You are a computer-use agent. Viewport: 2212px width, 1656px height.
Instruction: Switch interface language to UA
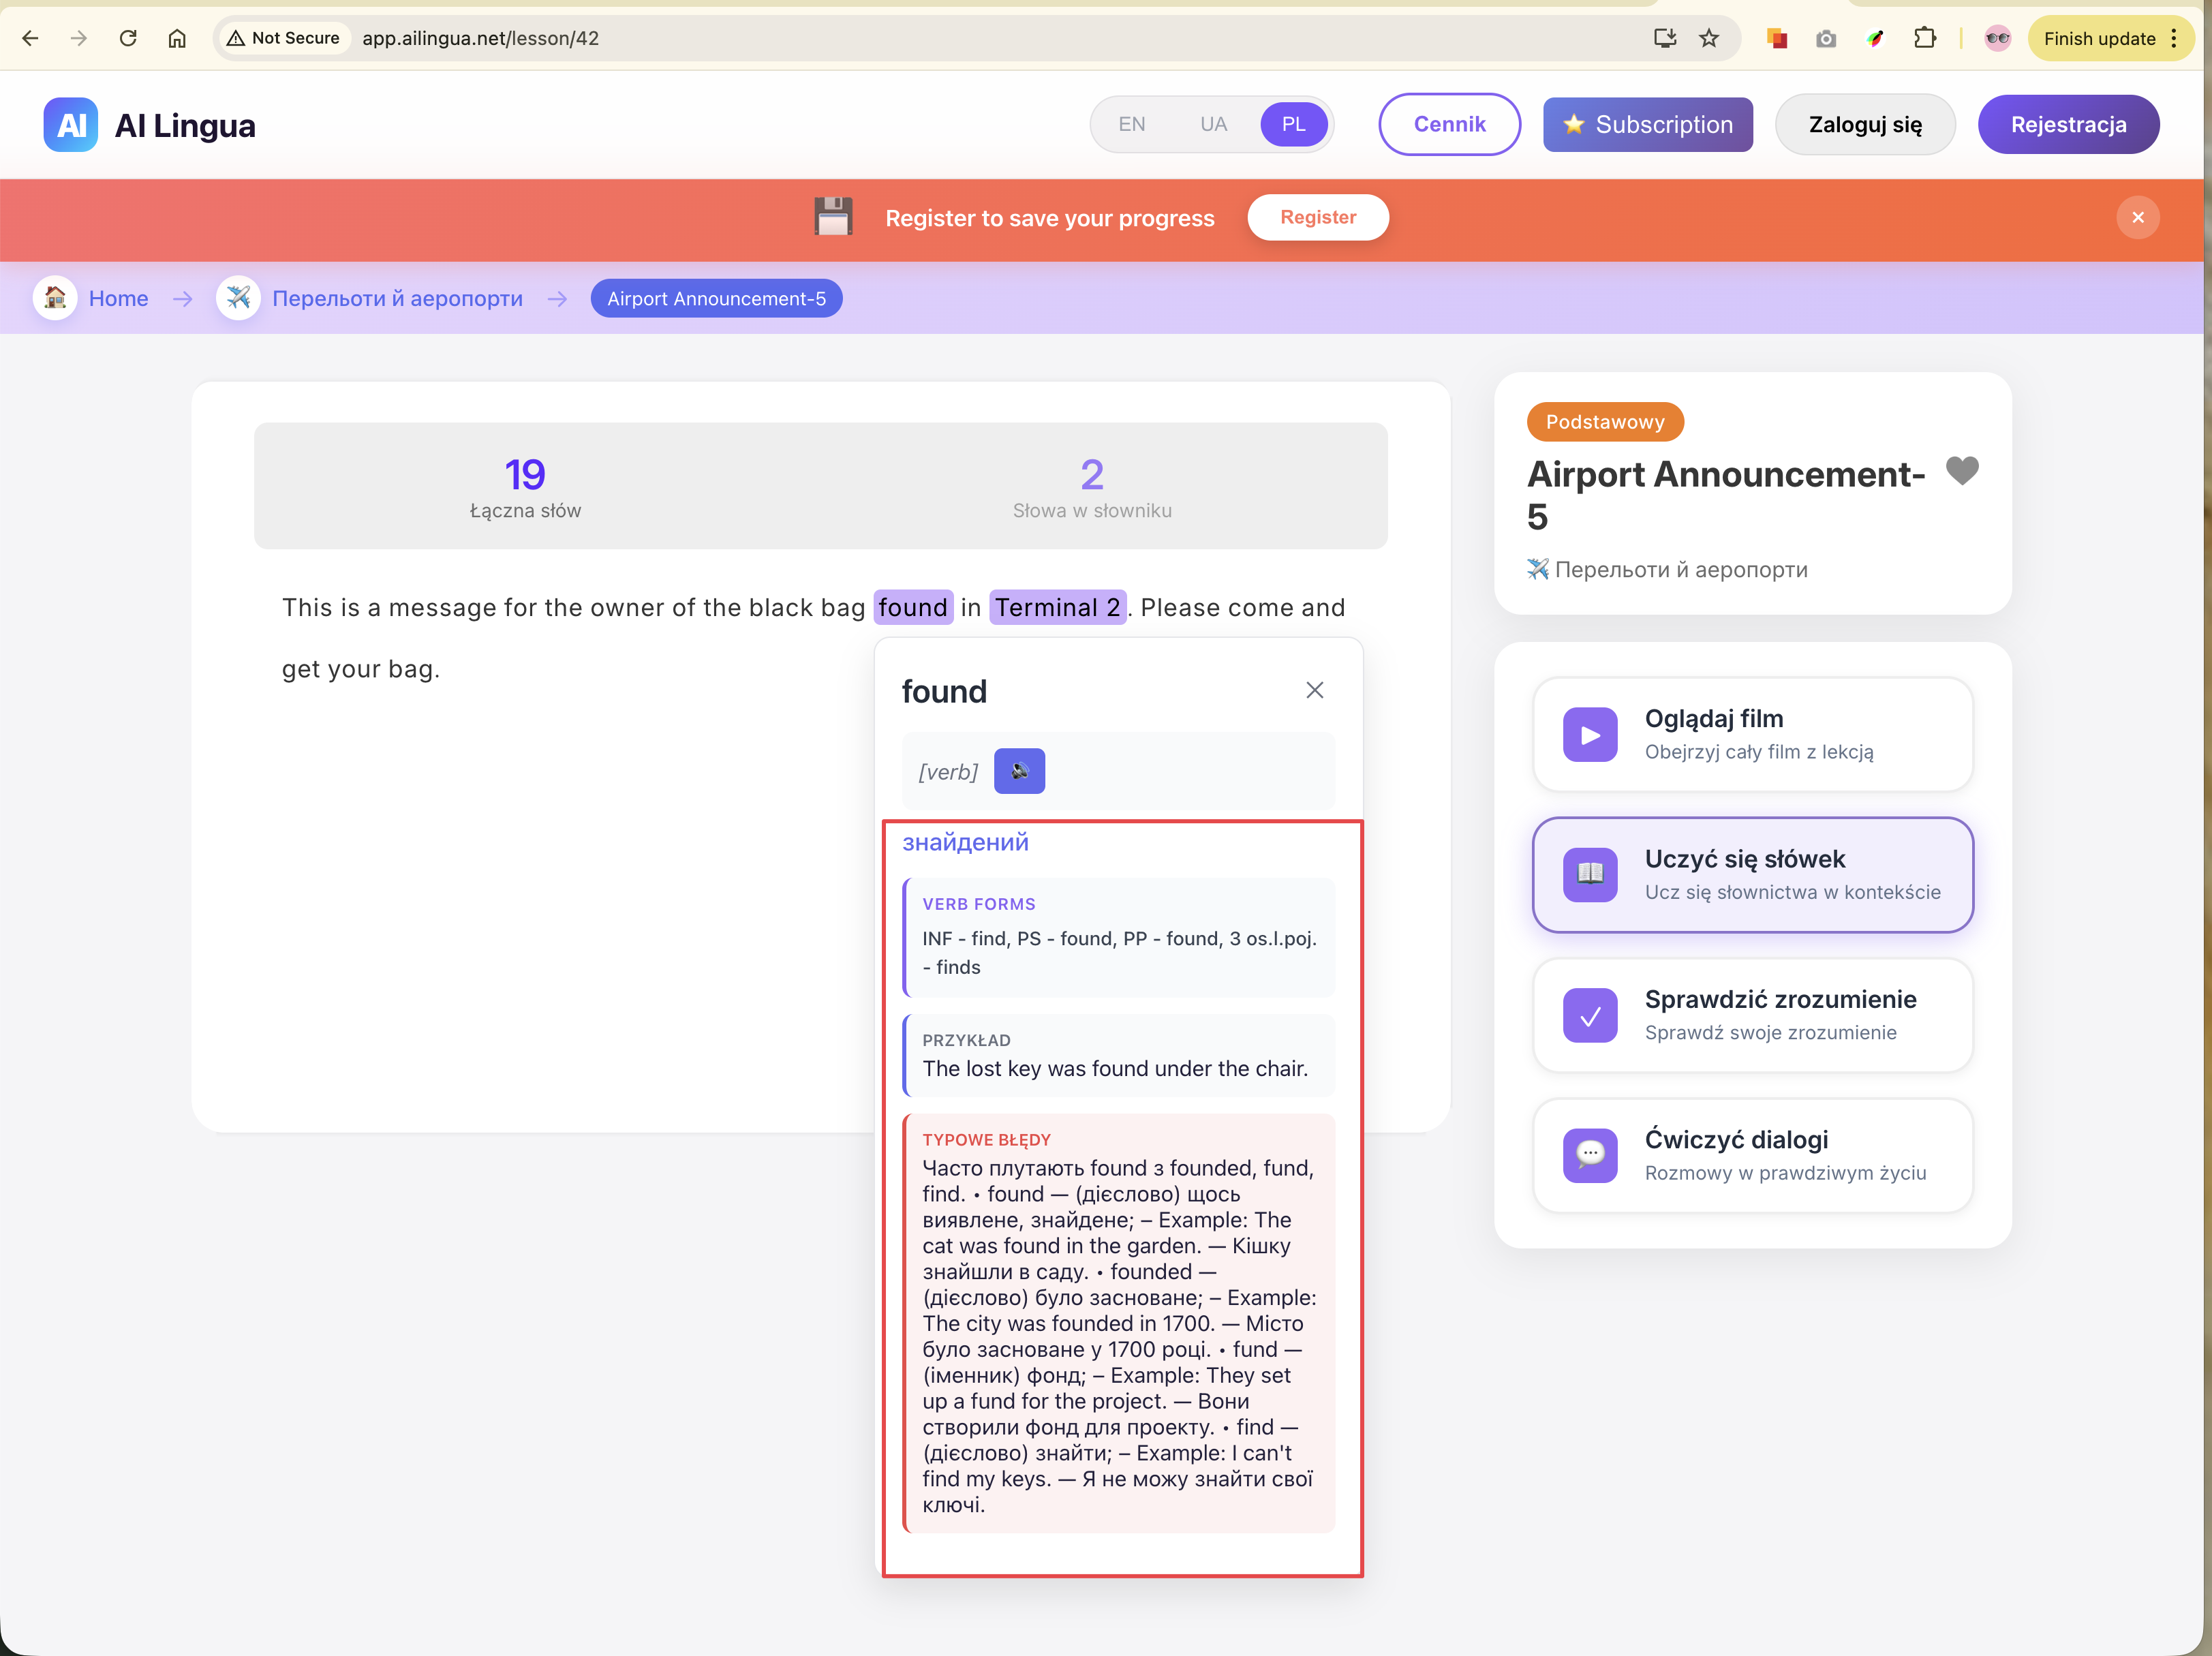click(x=1213, y=124)
